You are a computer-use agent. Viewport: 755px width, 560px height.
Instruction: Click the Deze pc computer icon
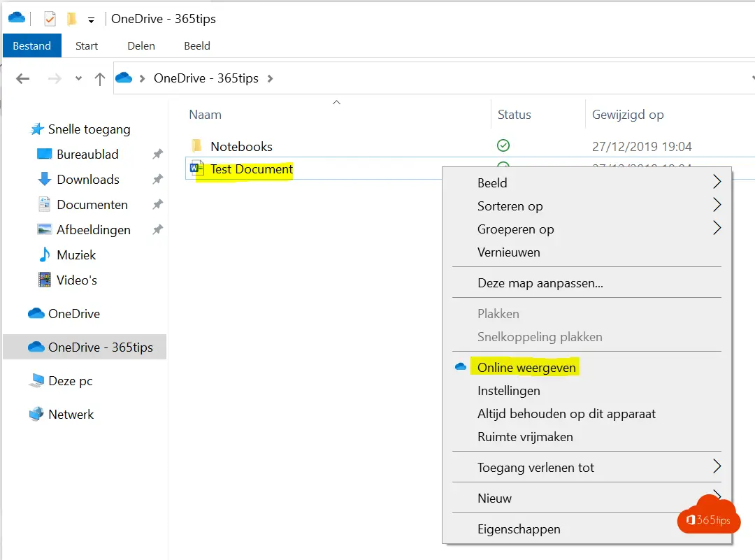coord(37,380)
